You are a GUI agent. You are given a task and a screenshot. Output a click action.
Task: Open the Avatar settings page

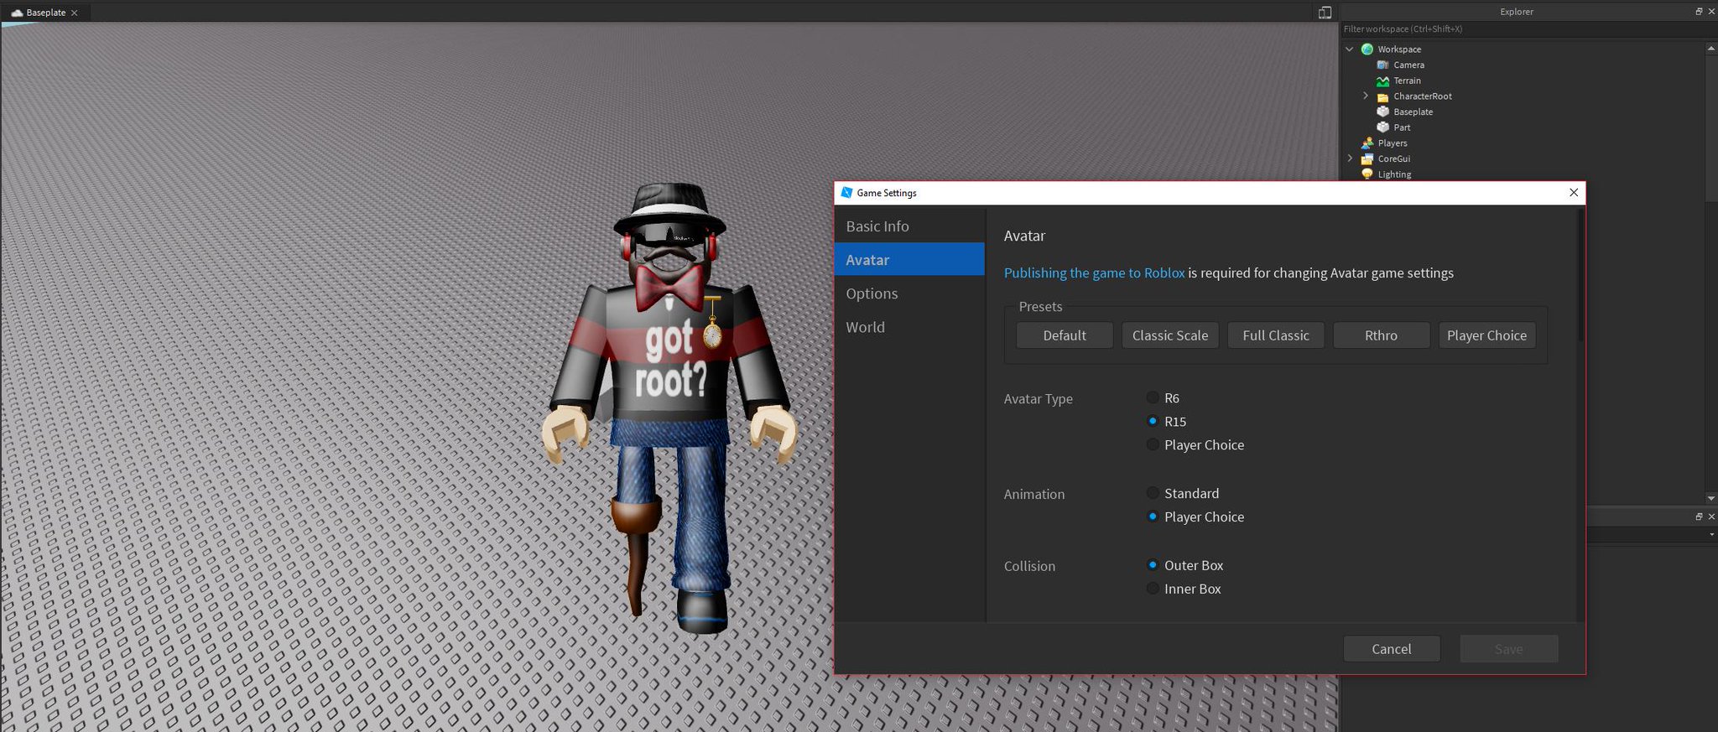click(909, 260)
